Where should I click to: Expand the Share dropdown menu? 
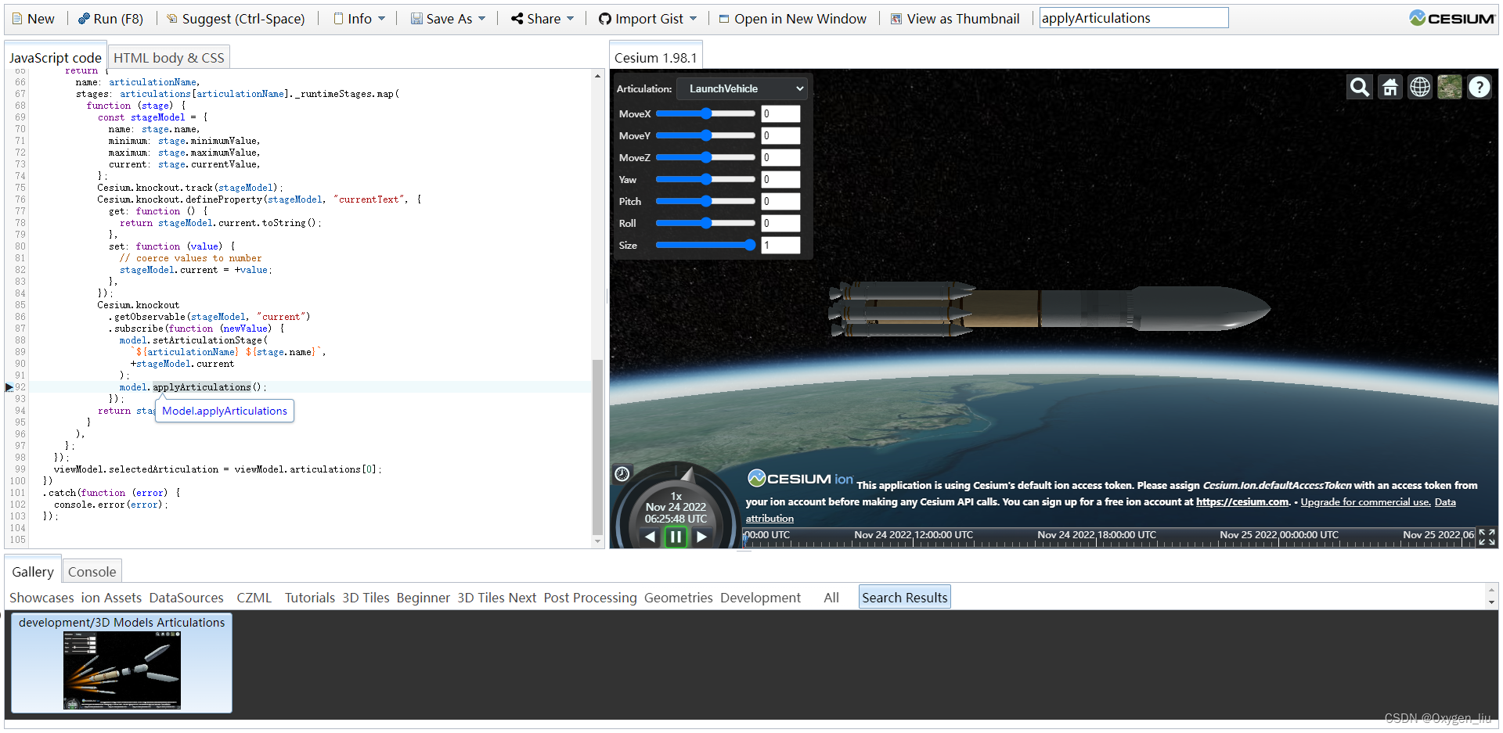pyautogui.click(x=542, y=19)
